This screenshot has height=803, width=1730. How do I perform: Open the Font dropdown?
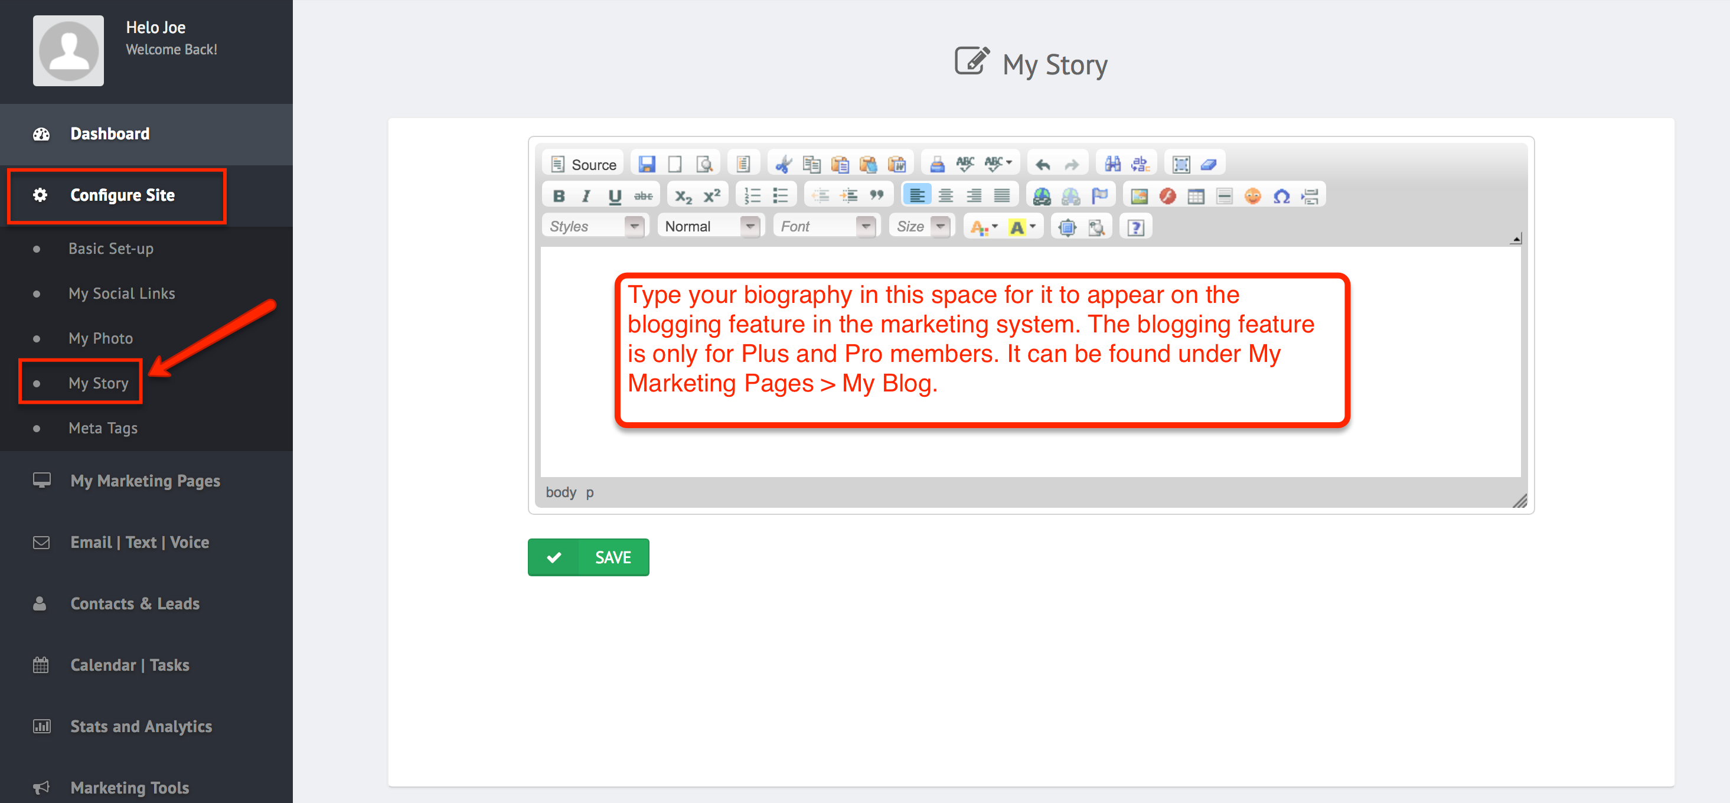(x=826, y=227)
